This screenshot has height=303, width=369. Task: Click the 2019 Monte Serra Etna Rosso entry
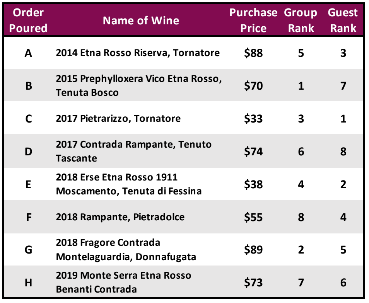pyautogui.click(x=123, y=282)
